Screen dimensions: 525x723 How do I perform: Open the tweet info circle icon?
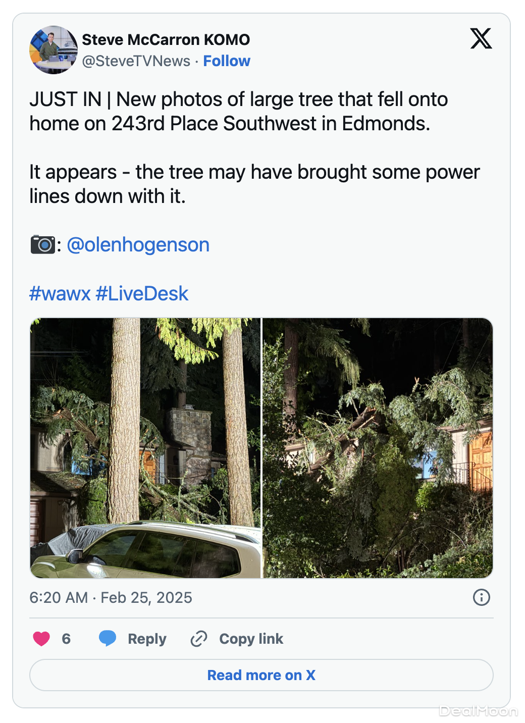tap(481, 597)
